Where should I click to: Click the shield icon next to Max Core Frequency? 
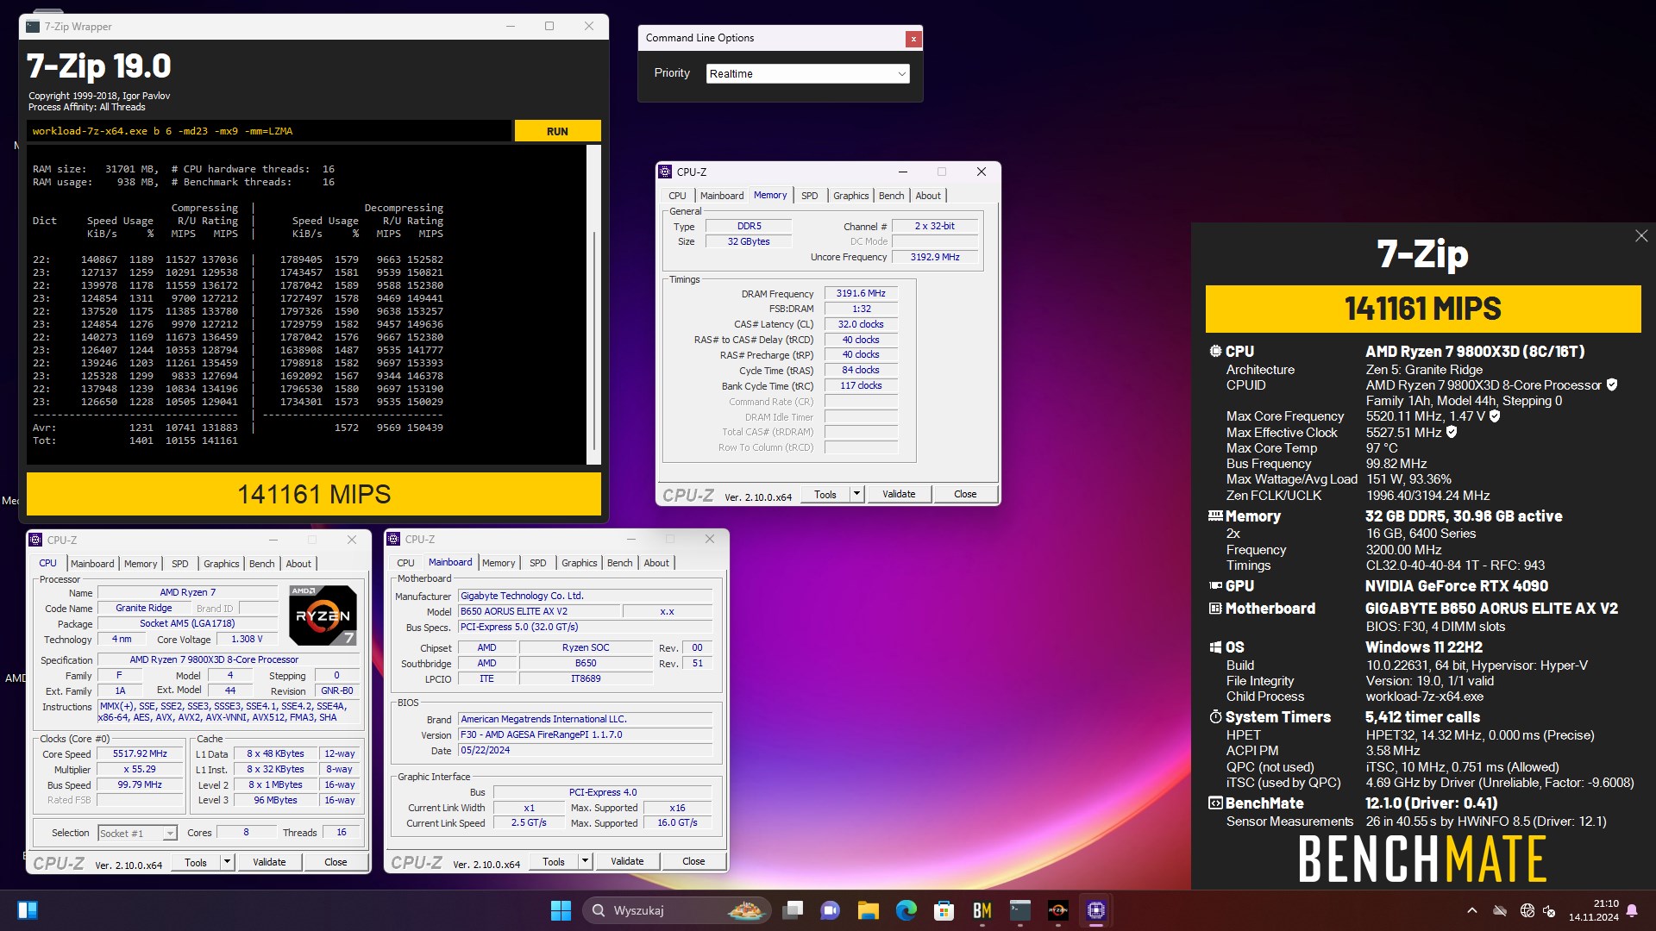(1495, 416)
